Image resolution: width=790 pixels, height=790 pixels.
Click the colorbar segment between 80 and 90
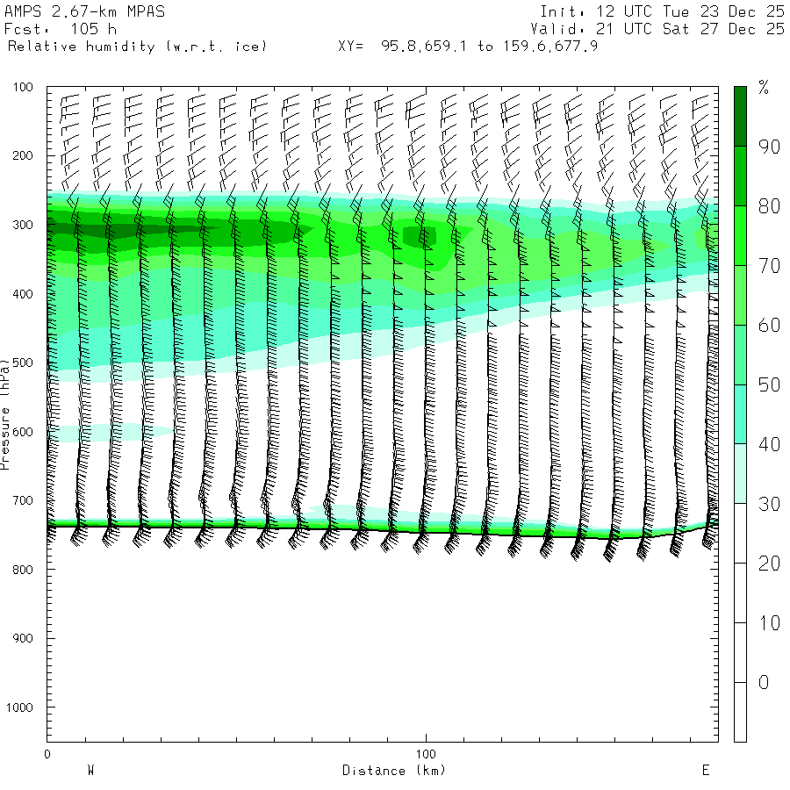740,176
